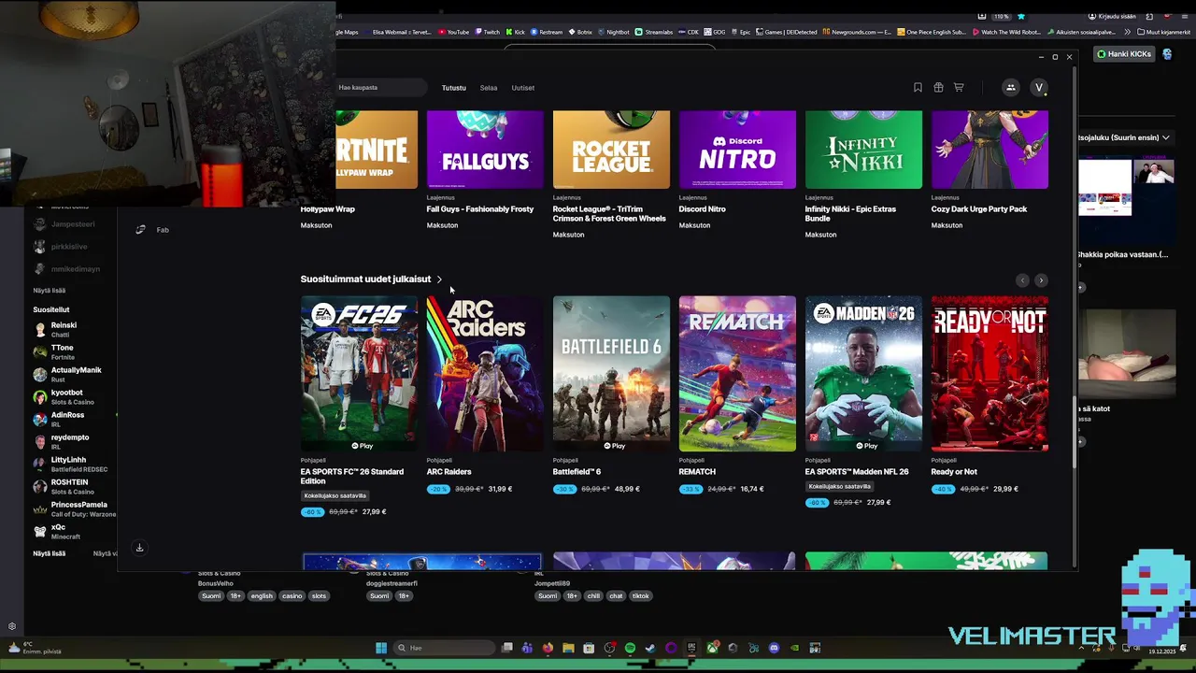Open Spotify from the taskbar
The image size is (1196, 673).
(x=630, y=648)
